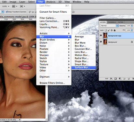Expand the Distort filter submenu
Viewport: 134px width, 122px height.
pos(54,43)
